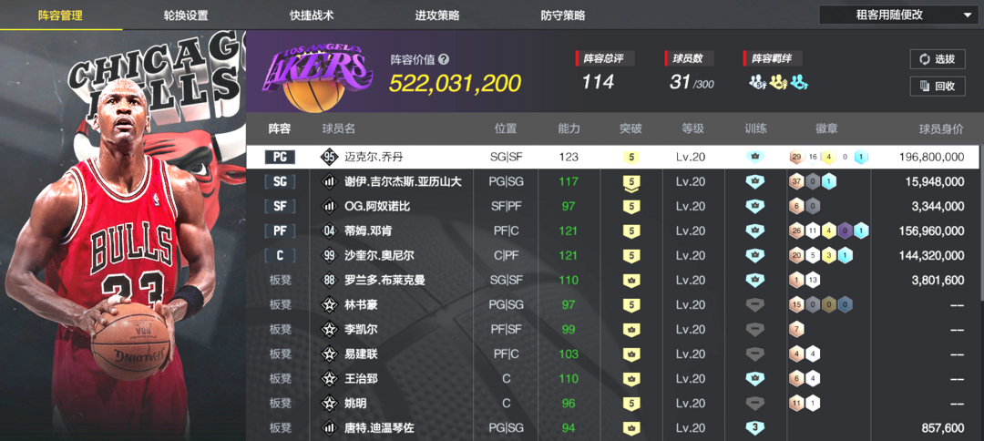Open the 阵容管理 tab
The height and width of the screenshot is (441, 984).
[x=60, y=15]
